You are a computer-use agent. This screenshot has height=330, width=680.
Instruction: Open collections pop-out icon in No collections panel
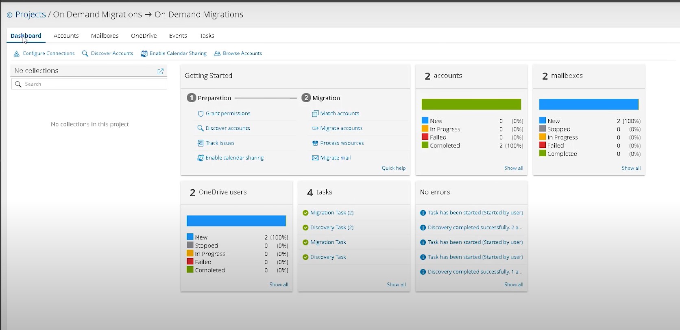point(161,71)
